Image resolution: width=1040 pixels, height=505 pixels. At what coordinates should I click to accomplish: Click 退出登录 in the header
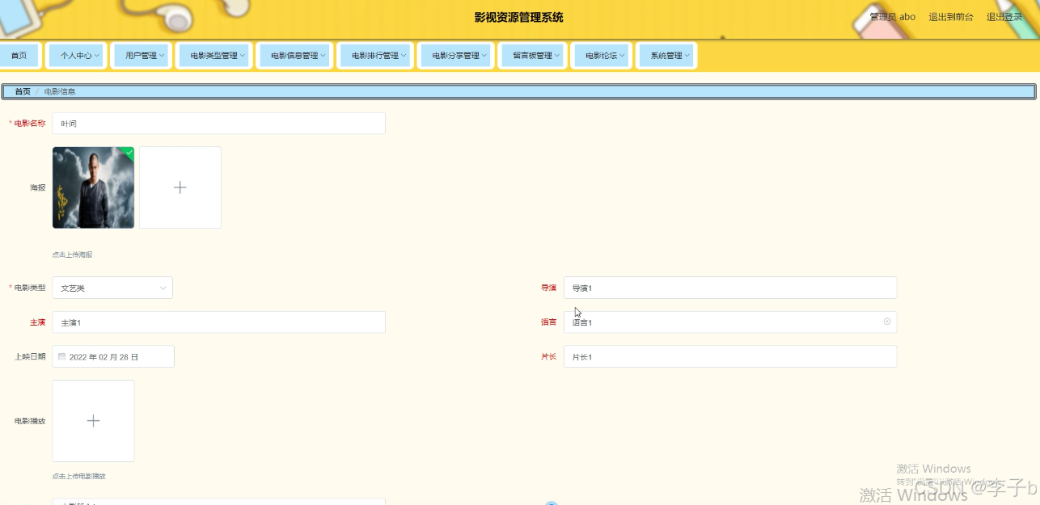click(1004, 17)
